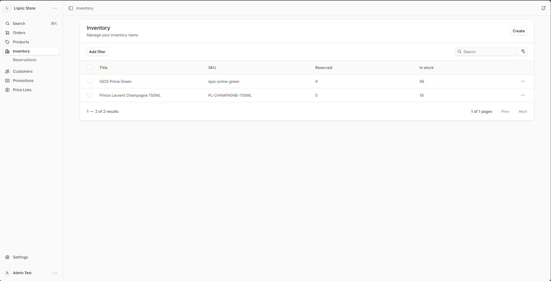This screenshot has height=281, width=551.
Task: Expand the Liqnic Store options menu
Action: pos(55,8)
